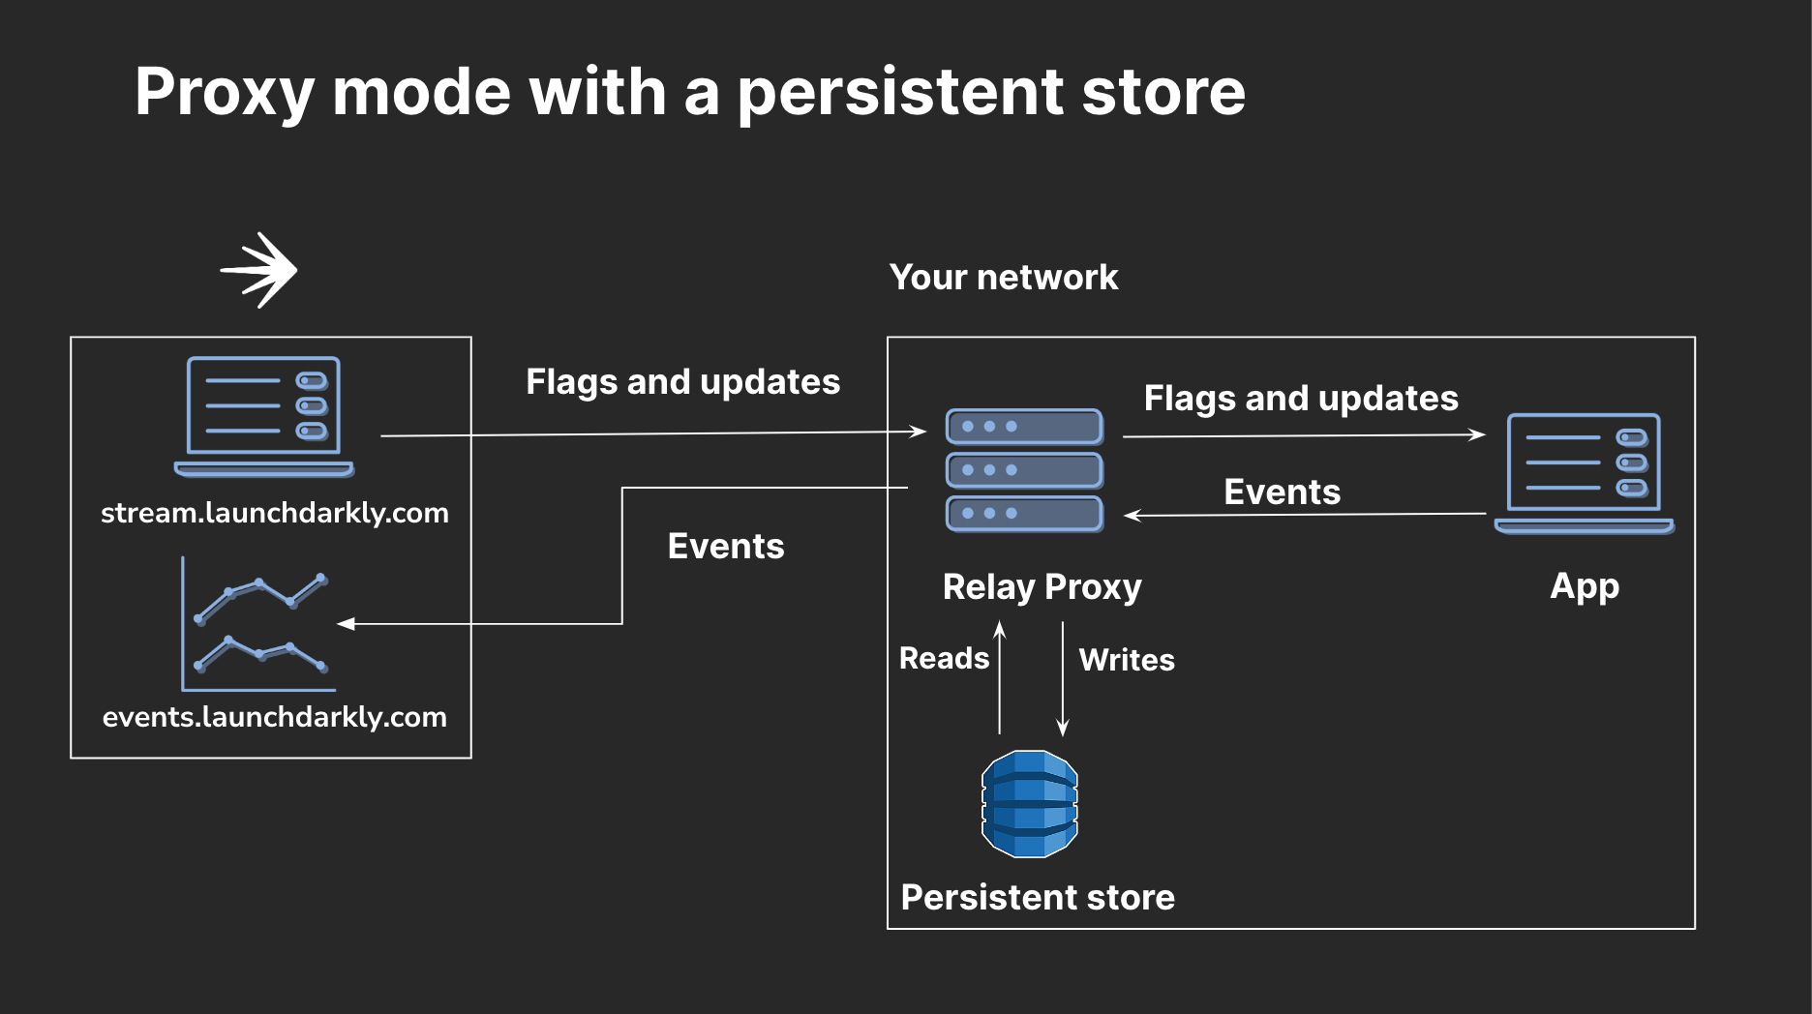Click "Flags and updates" label left of network box
The height and width of the screenshot is (1014, 1812).
click(682, 382)
